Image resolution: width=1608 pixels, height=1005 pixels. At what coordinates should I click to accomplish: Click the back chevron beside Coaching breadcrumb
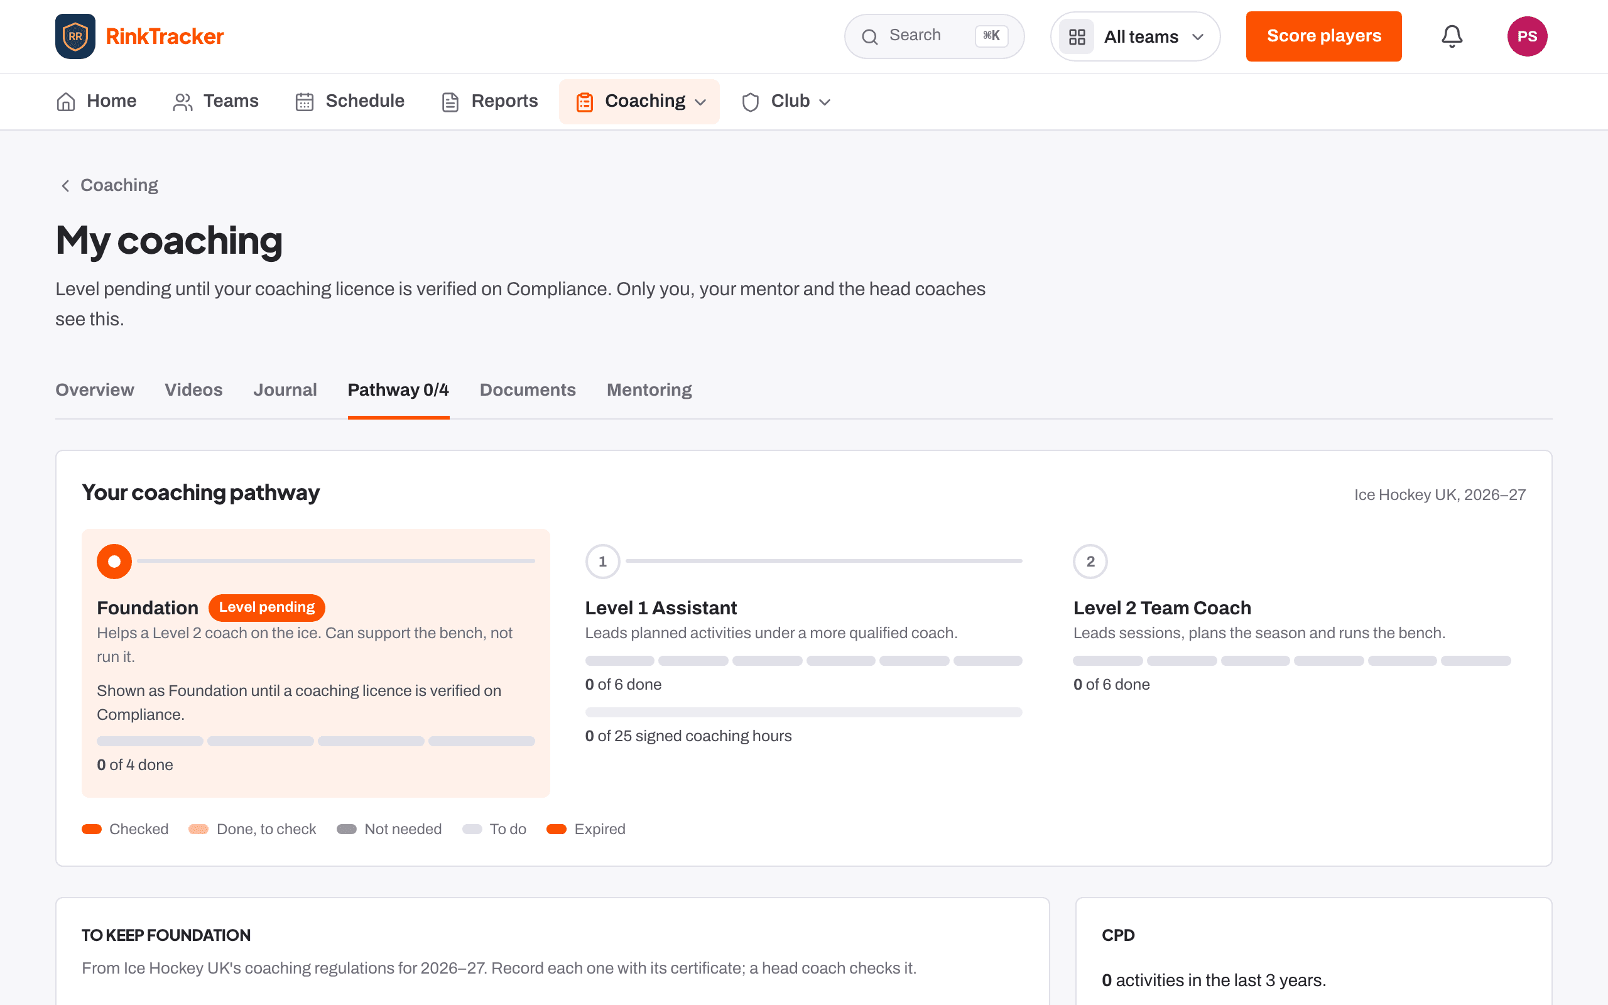pos(65,185)
